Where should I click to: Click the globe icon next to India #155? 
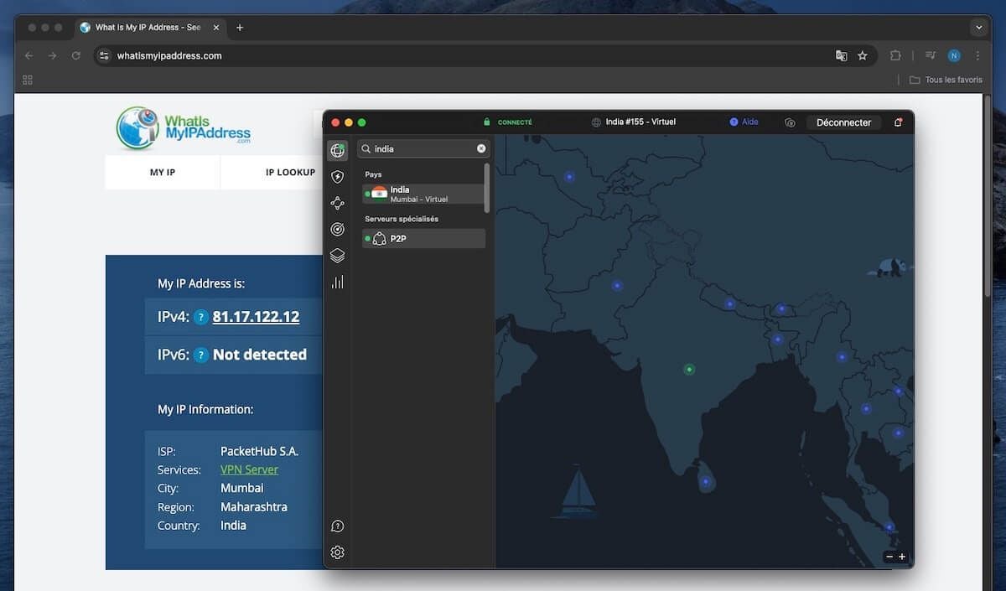596,122
